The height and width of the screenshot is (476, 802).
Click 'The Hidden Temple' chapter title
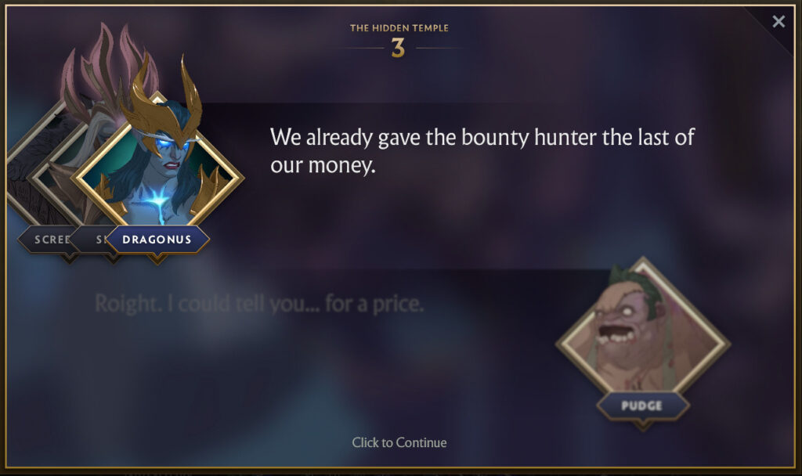pyautogui.click(x=399, y=28)
